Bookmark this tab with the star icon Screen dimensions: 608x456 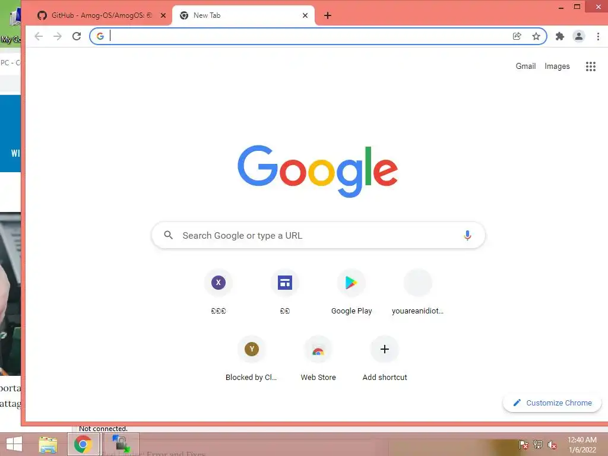tap(536, 36)
